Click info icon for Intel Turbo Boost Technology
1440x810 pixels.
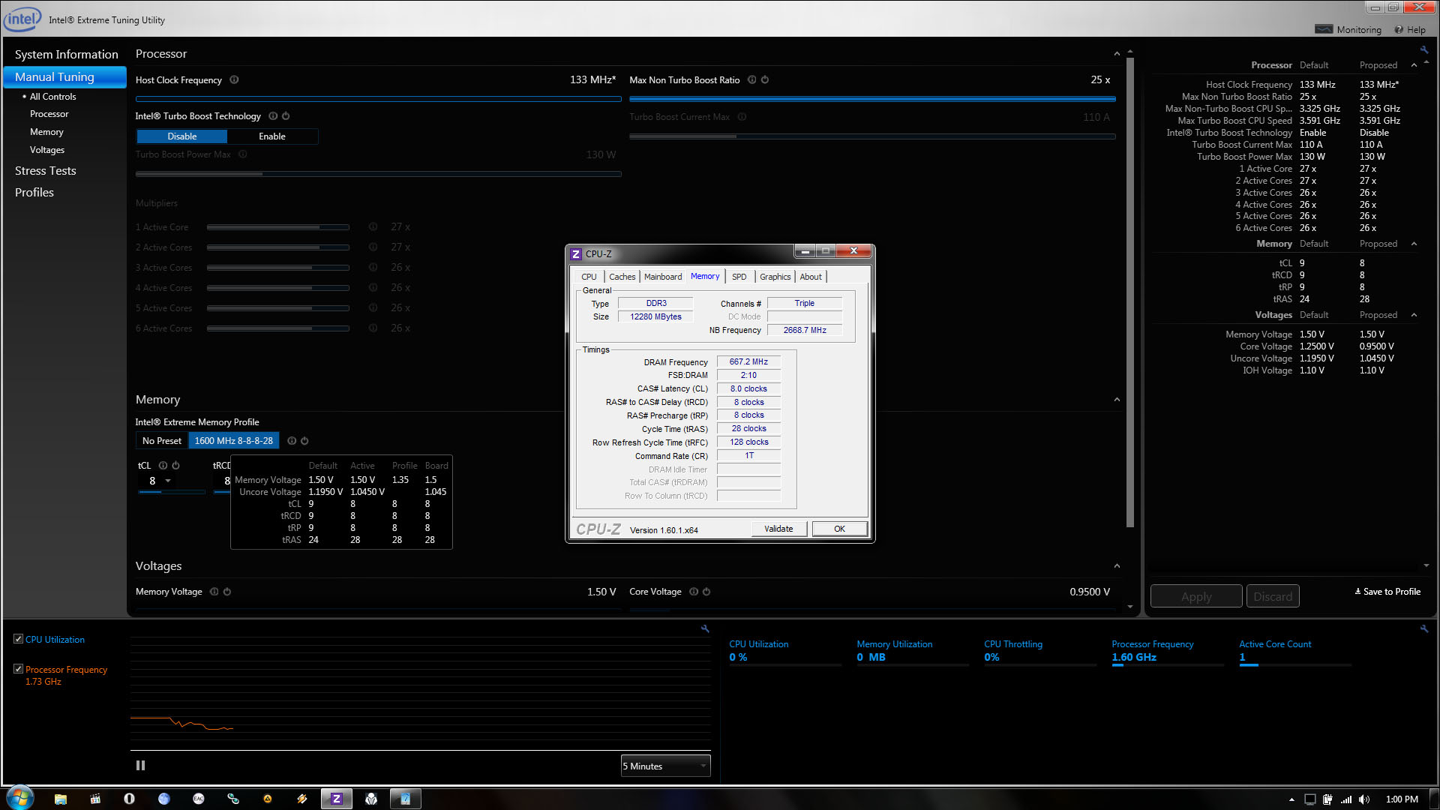coord(273,116)
